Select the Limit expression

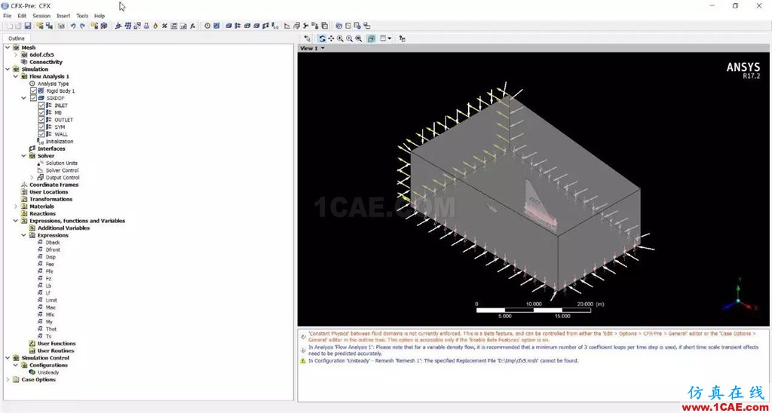point(51,300)
